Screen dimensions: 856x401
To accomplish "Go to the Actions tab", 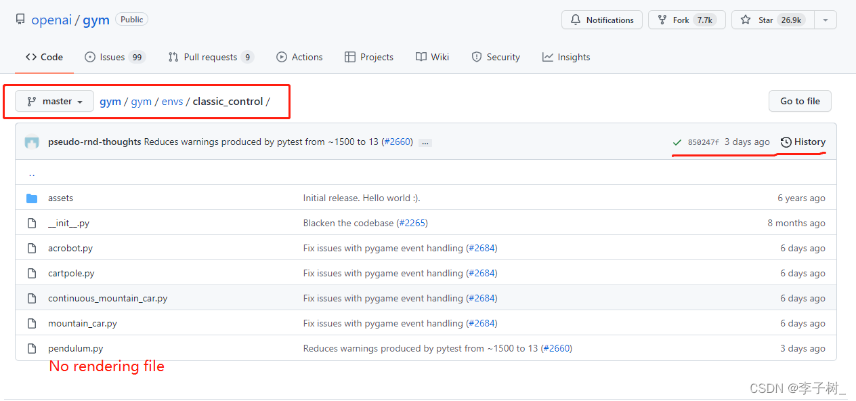I will (x=299, y=57).
